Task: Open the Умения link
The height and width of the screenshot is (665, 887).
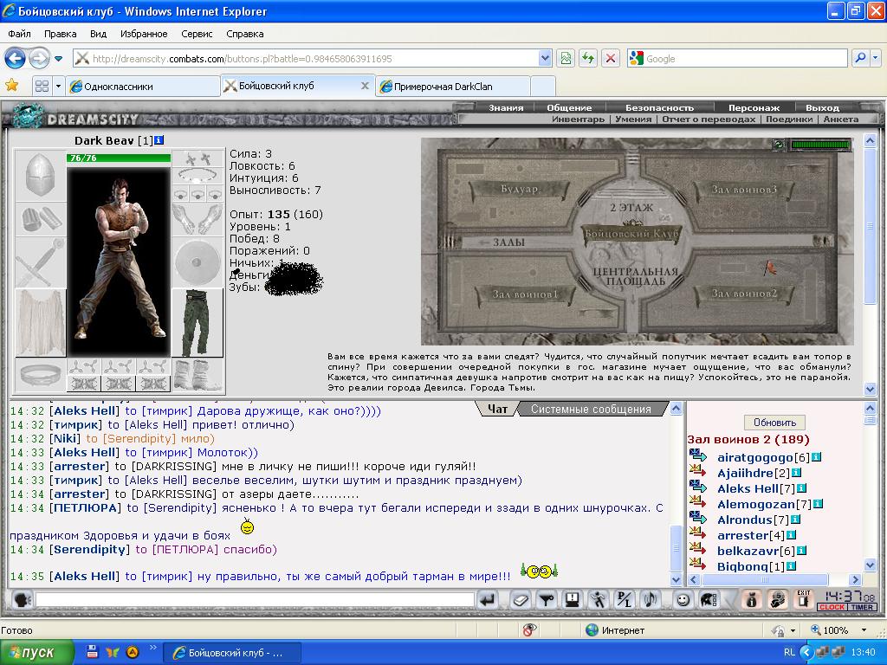Action: point(633,119)
